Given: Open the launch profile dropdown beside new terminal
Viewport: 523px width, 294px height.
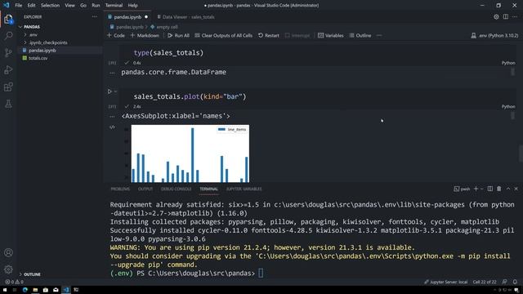Looking at the screenshot, I should pyautogui.click(x=481, y=189).
